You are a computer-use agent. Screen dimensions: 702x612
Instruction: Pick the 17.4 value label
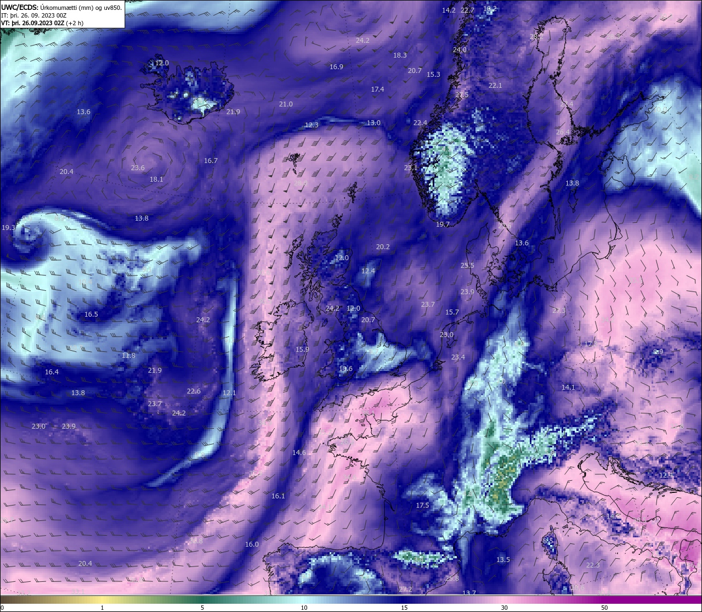click(377, 89)
